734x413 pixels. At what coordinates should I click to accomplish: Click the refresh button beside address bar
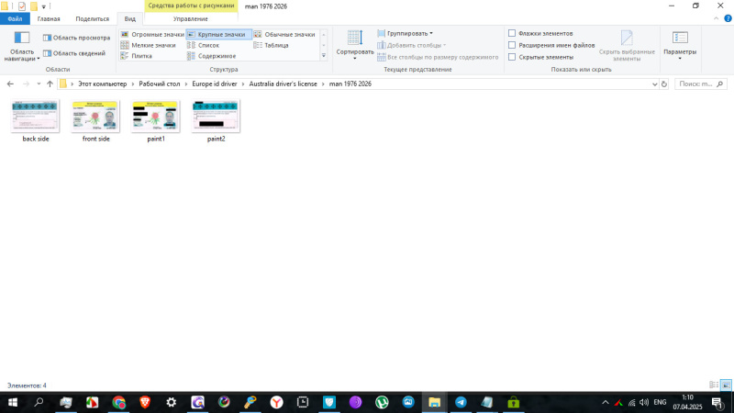pos(664,84)
